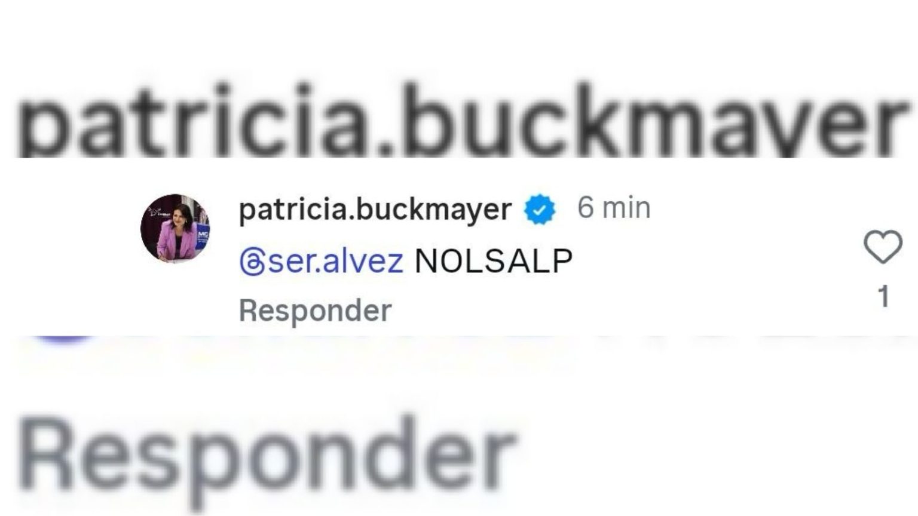Click the bold username beside verified badge
Image resolution: width=918 pixels, height=516 pixels.
(375, 210)
